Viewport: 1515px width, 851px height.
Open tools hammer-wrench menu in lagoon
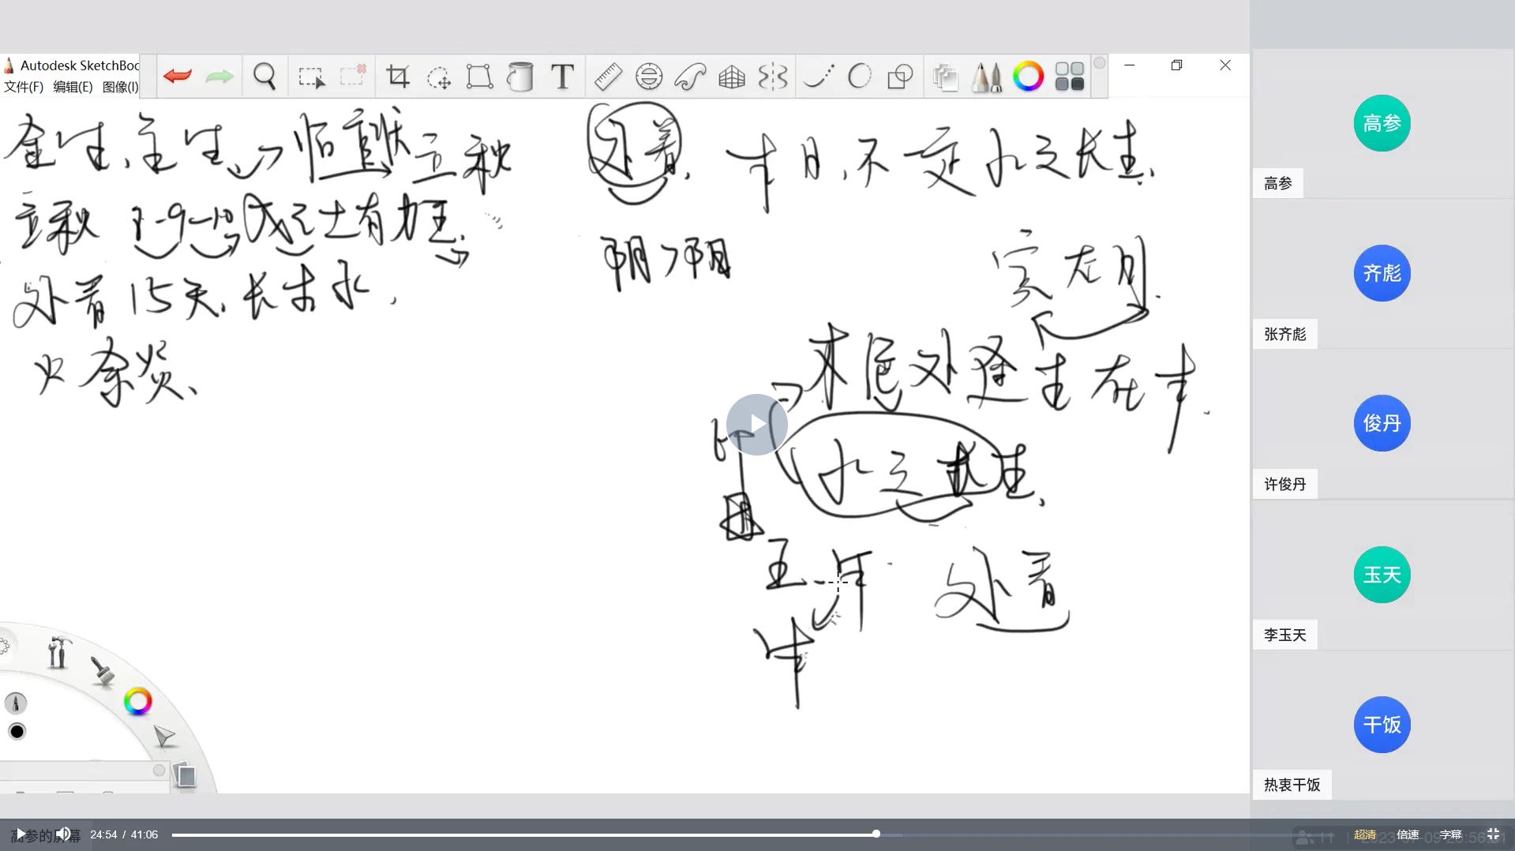pos(58,653)
